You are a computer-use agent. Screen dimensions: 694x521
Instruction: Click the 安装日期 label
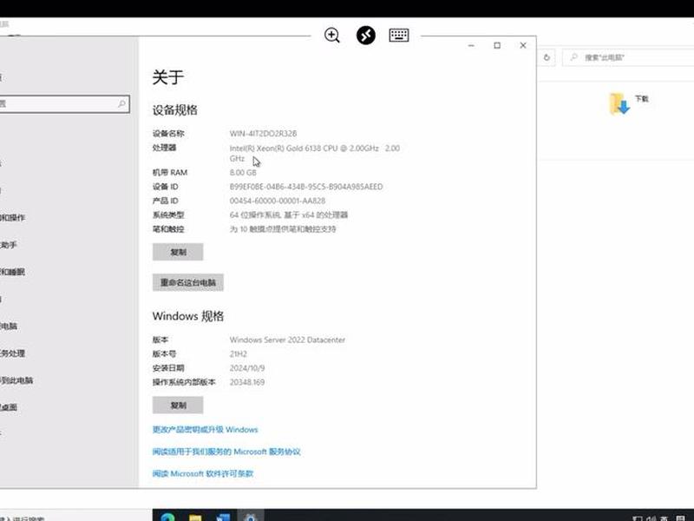tap(168, 368)
